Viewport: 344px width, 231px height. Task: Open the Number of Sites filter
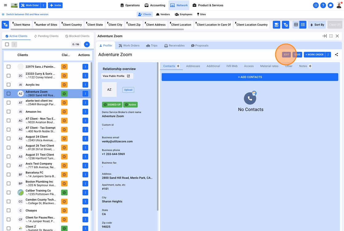click(46, 25)
